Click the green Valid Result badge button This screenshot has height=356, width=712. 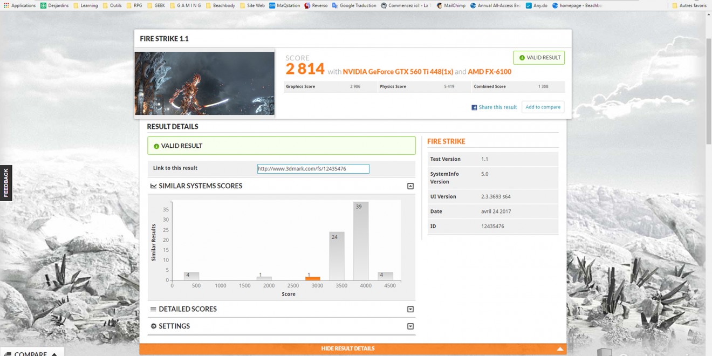click(539, 58)
